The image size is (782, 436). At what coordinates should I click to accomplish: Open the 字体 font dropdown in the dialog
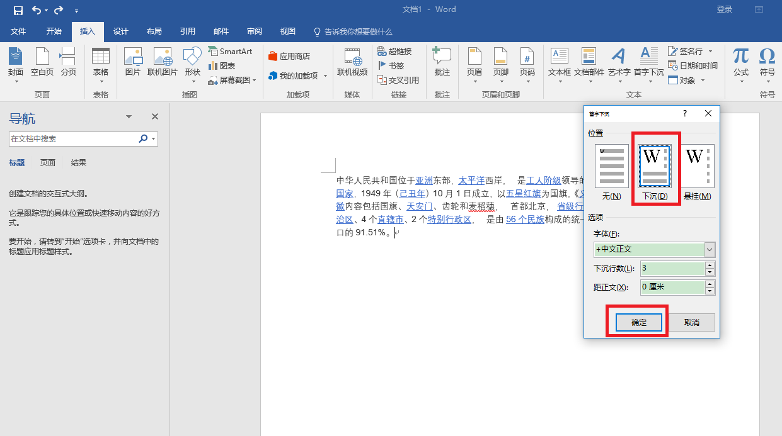tap(710, 250)
